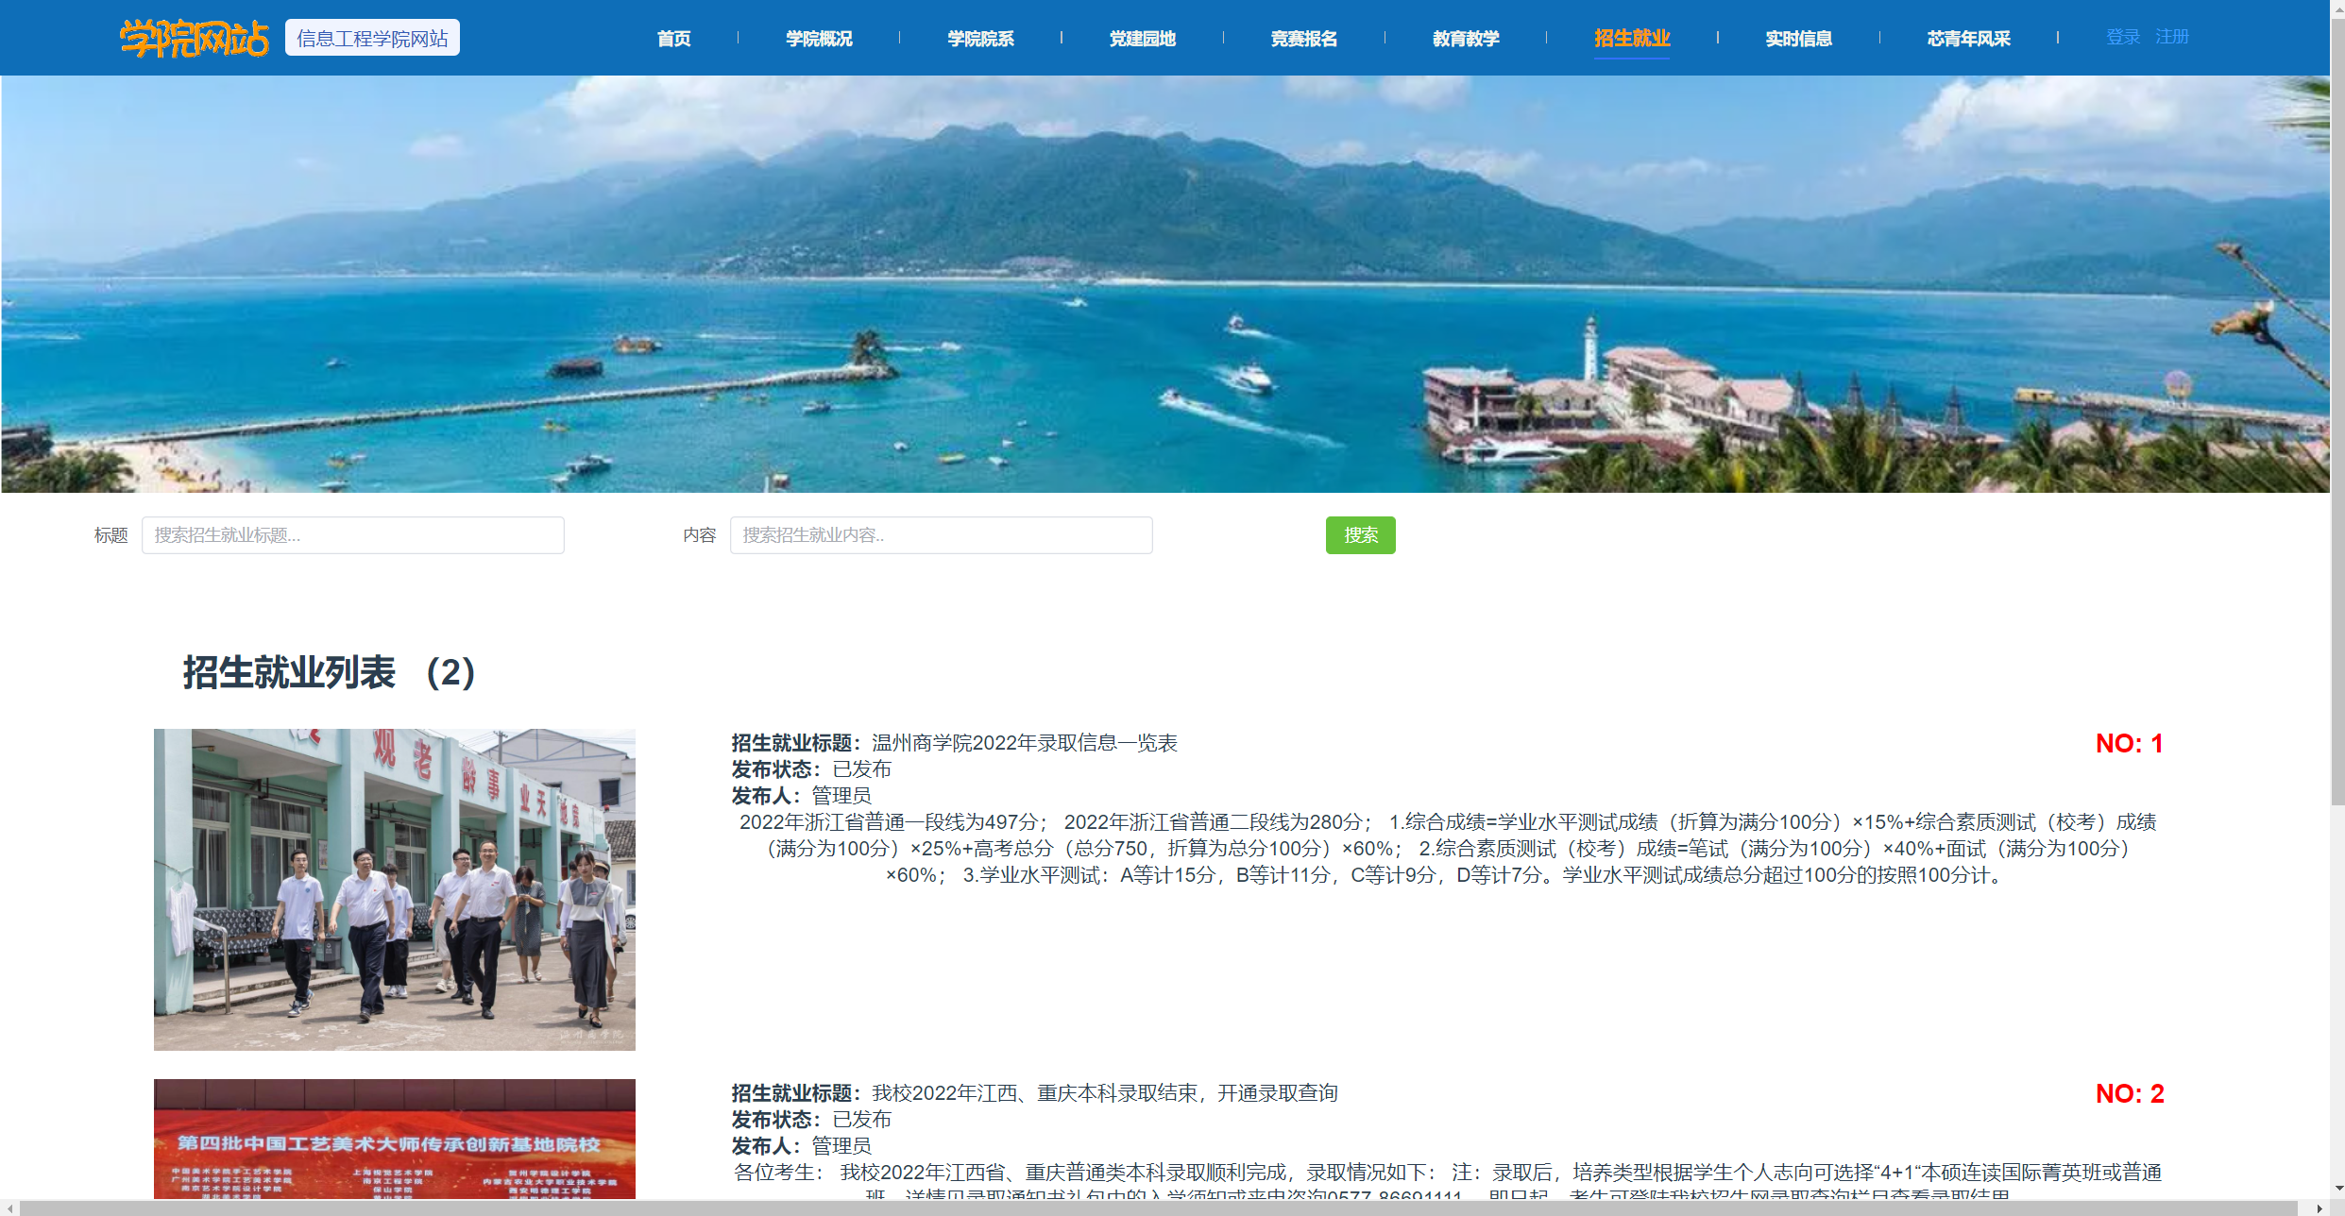This screenshot has width=2345, height=1216.
Task: Click the 注册 link
Action: coord(2171,37)
